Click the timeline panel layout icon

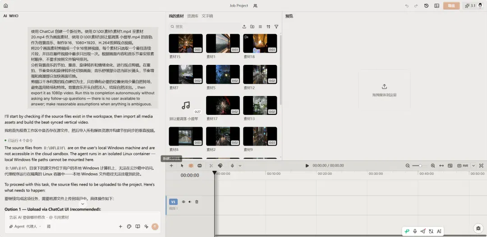click(x=450, y=166)
